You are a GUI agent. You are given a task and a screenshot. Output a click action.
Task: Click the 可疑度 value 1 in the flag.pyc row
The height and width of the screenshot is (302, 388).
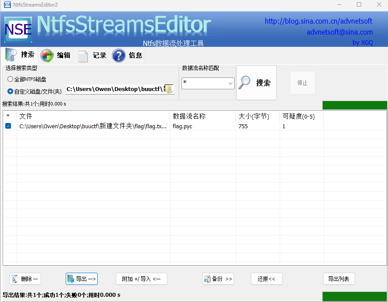[284, 126]
